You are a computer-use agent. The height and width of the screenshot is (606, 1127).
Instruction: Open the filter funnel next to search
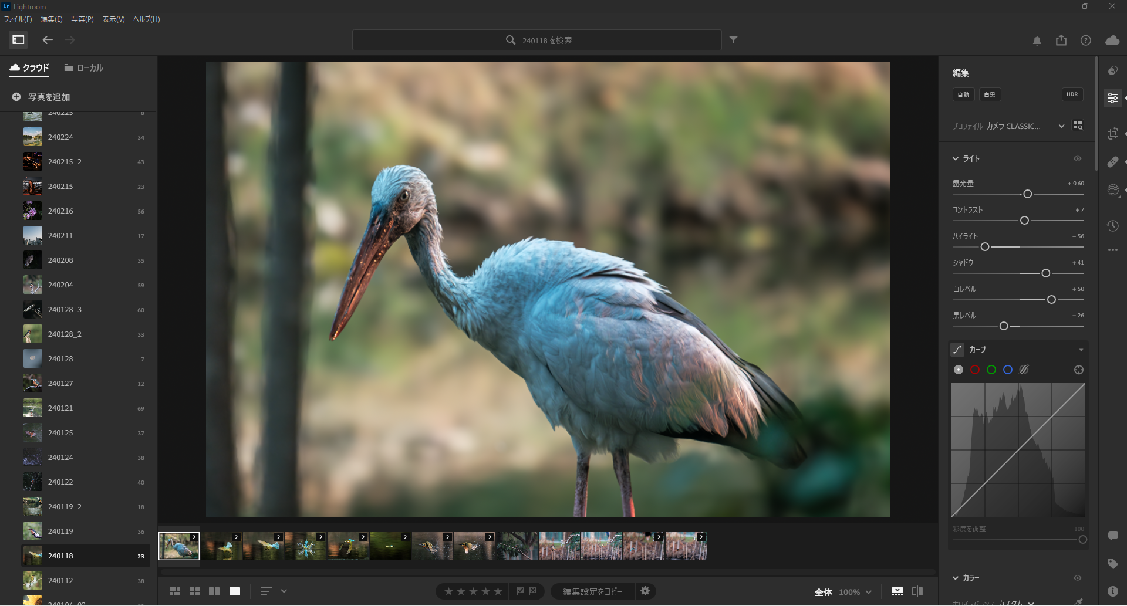[x=733, y=40]
